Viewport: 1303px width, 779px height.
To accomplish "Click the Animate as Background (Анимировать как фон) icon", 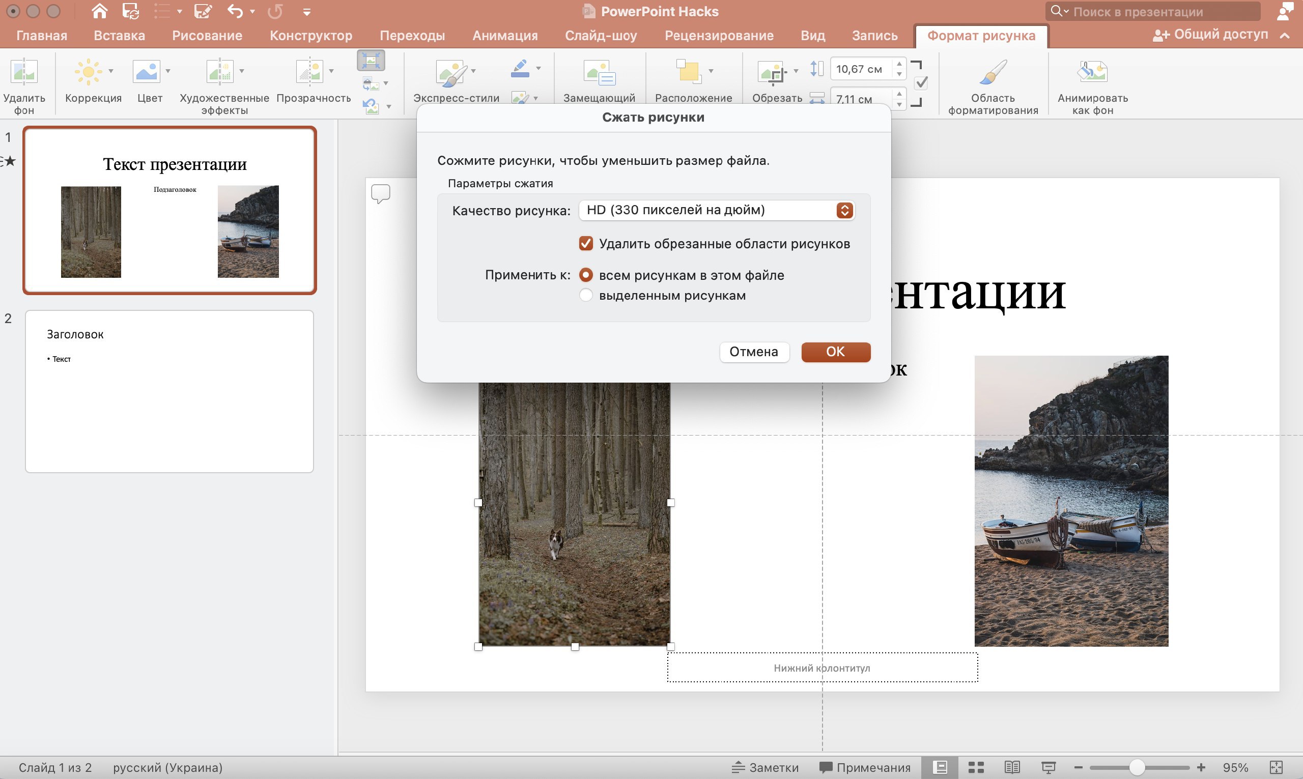I will point(1092,72).
